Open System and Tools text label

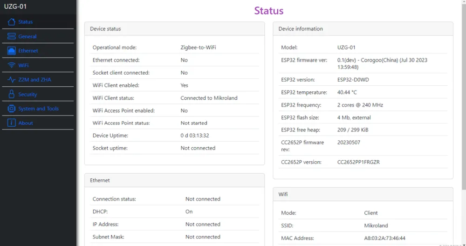tap(39, 109)
